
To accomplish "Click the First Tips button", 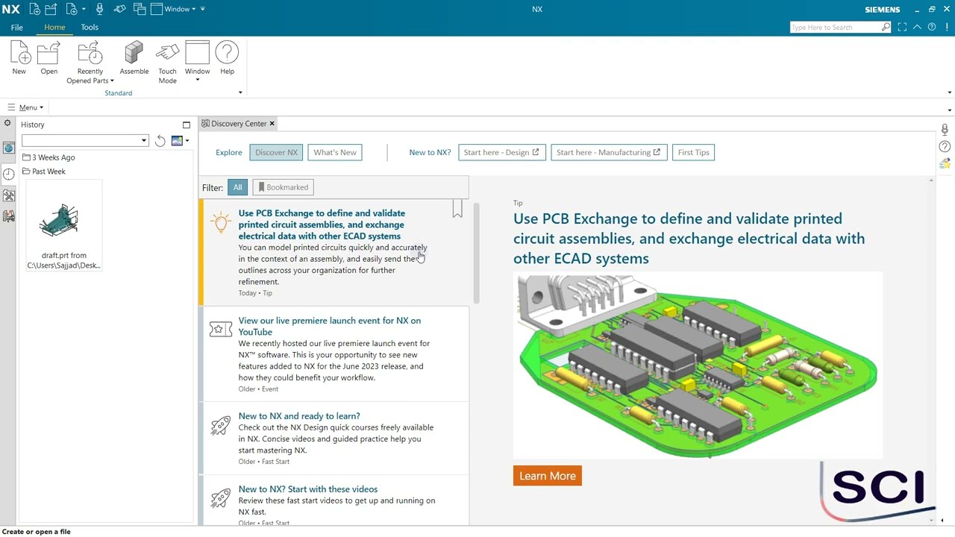I will tap(694, 152).
